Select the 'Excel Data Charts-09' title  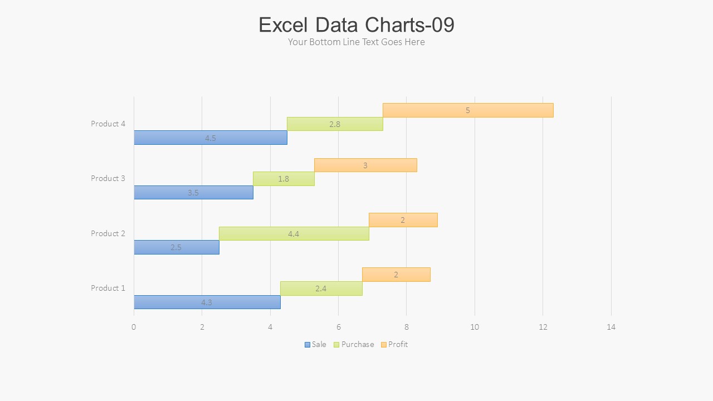click(356, 25)
